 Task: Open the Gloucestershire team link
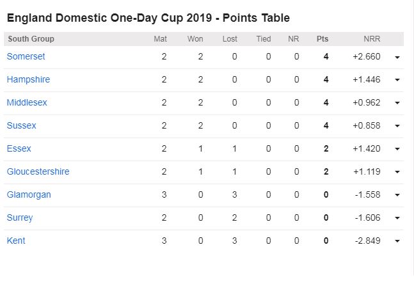coord(38,171)
